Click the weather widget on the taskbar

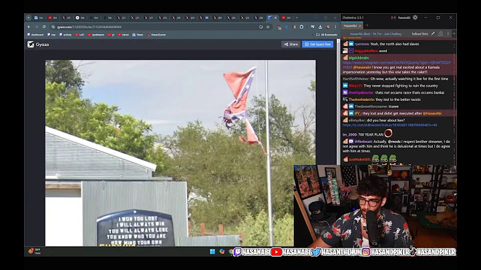click(34, 251)
